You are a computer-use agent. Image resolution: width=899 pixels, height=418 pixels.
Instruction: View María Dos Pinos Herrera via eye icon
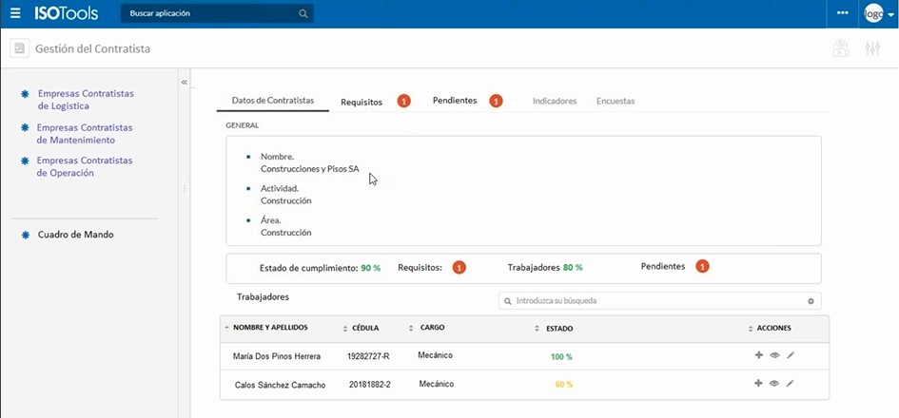pos(774,355)
